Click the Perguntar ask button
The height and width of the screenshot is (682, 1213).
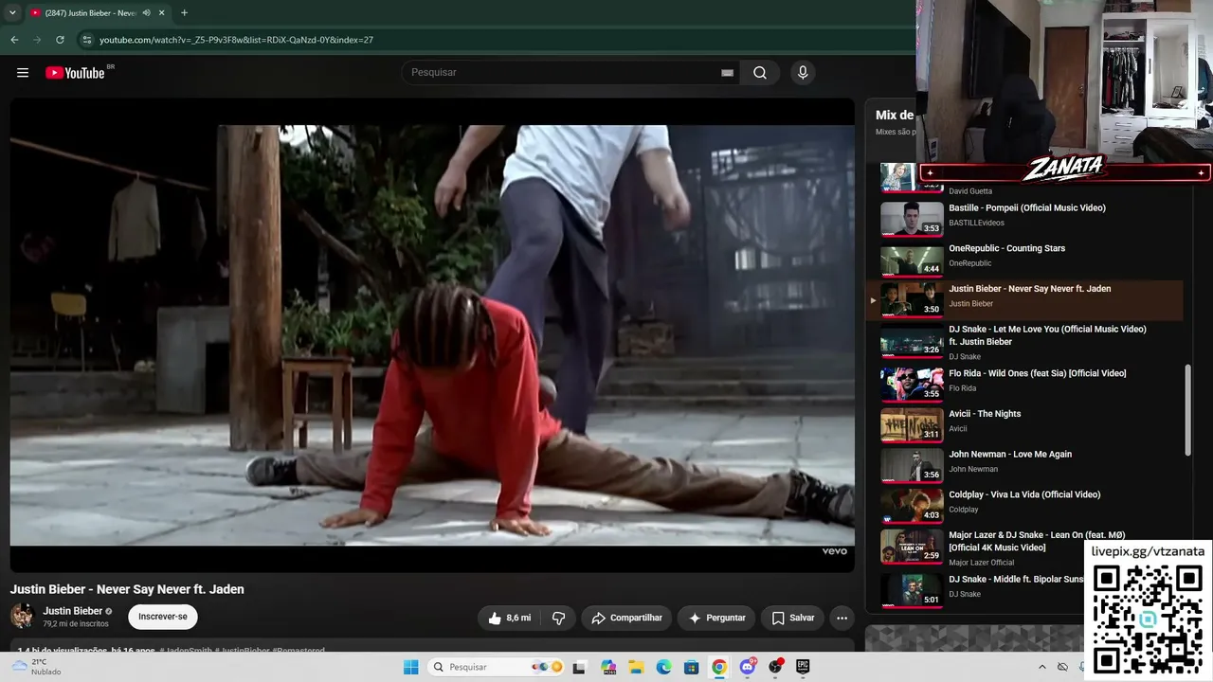click(x=716, y=618)
